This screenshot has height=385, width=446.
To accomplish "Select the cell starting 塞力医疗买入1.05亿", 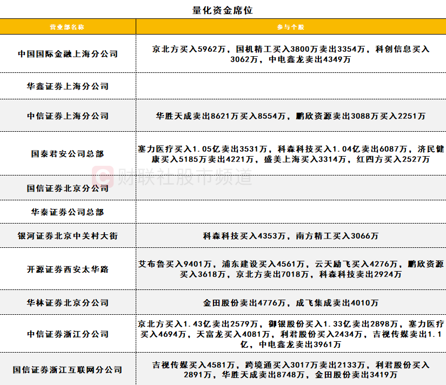I will [x=291, y=154].
